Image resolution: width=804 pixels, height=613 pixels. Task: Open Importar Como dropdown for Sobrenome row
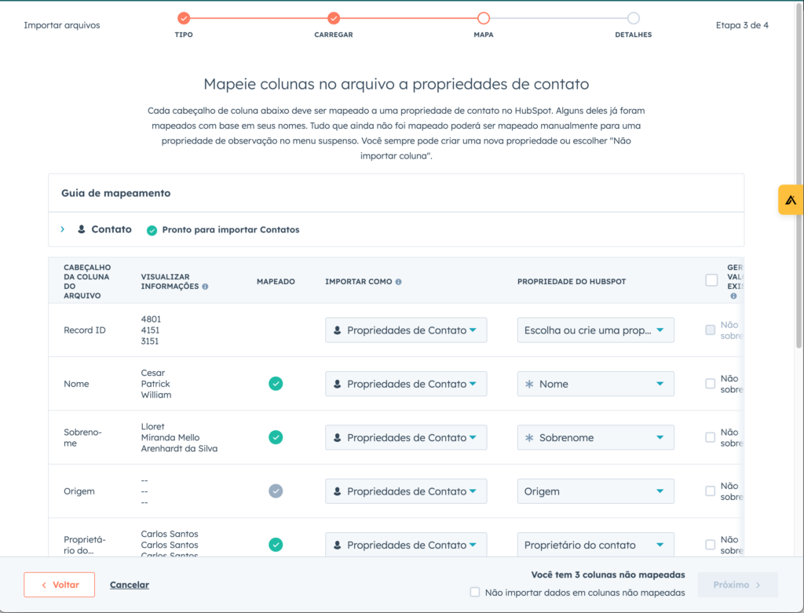click(406, 438)
